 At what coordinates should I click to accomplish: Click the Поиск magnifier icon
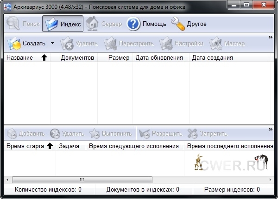click(13, 24)
